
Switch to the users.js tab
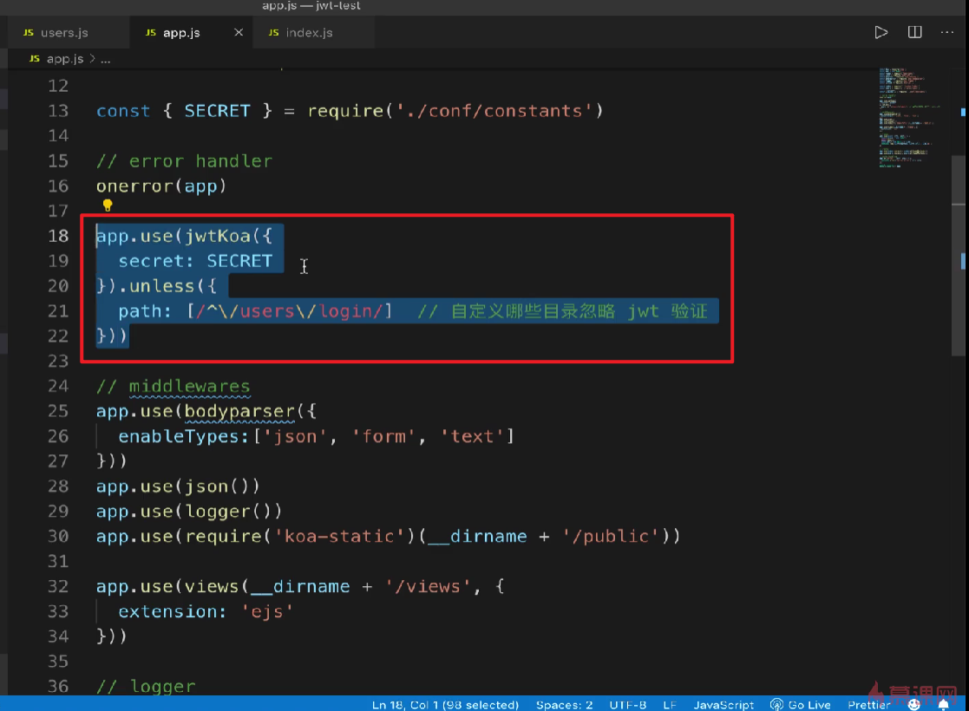(63, 33)
